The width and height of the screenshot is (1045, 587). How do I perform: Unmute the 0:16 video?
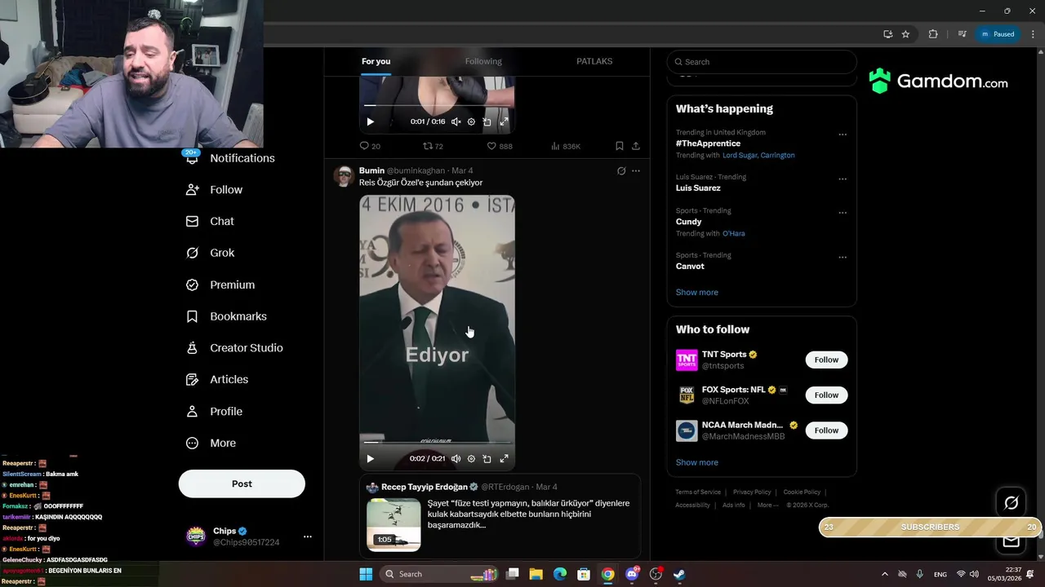[456, 121]
